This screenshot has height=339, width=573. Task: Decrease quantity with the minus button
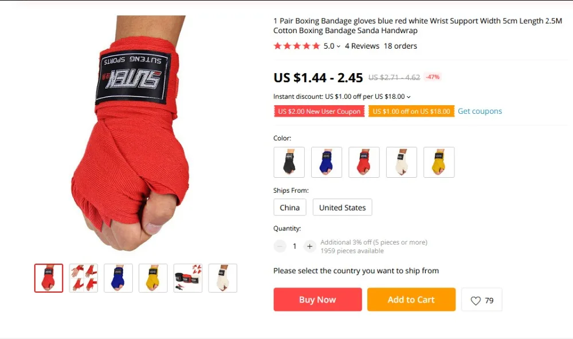click(280, 246)
